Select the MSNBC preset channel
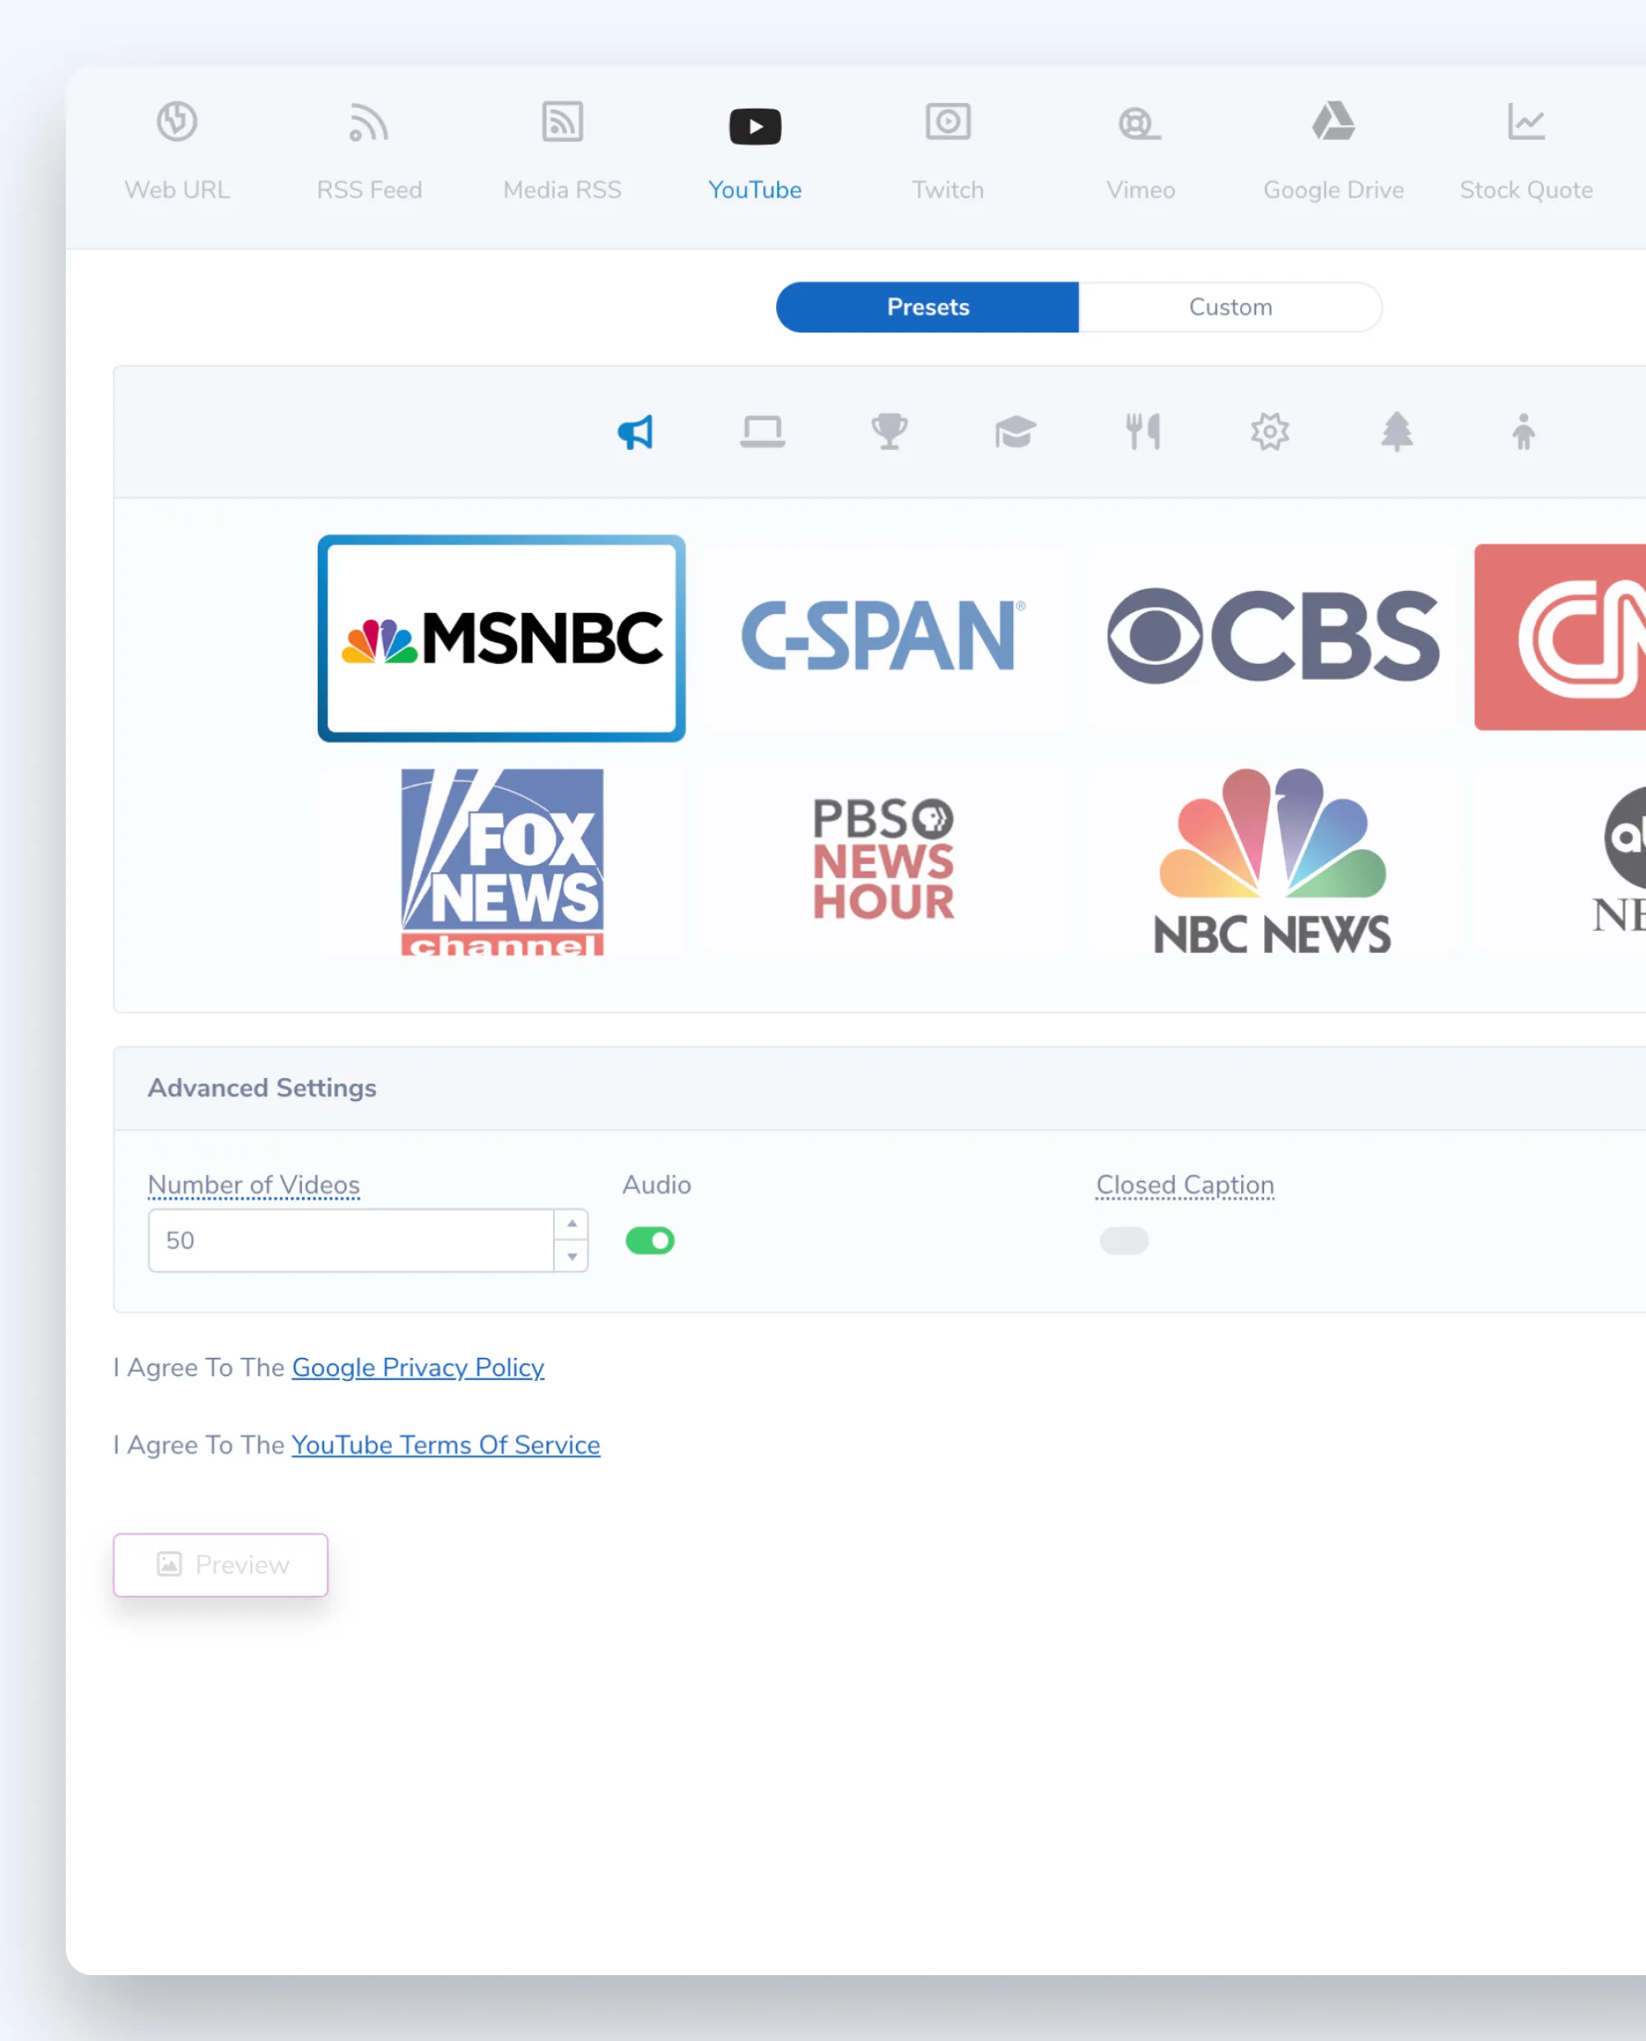This screenshot has width=1646, height=2041. point(501,638)
